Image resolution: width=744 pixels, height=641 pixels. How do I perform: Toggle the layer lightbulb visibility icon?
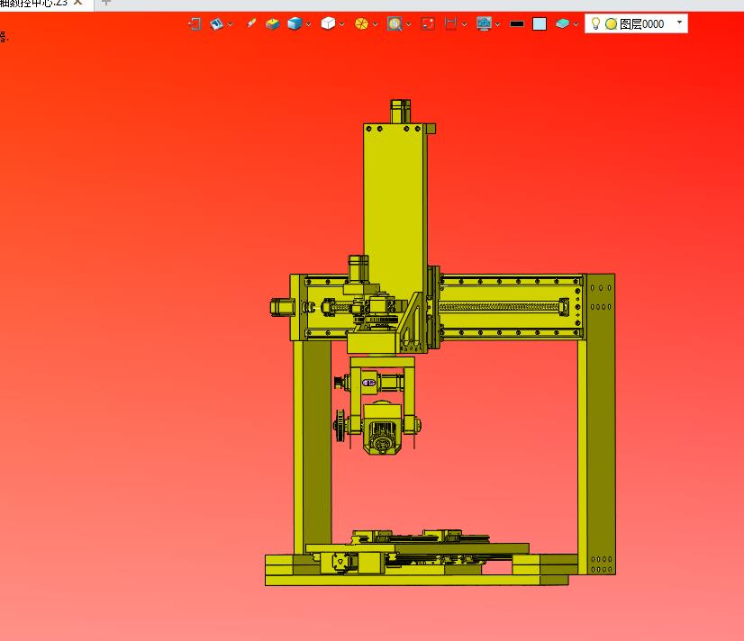point(595,24)
